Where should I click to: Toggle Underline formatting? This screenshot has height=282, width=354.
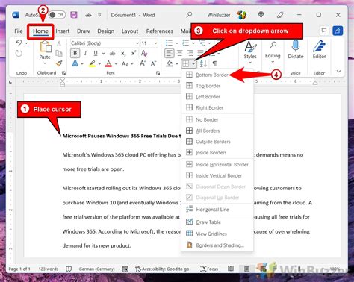[96, 53]
